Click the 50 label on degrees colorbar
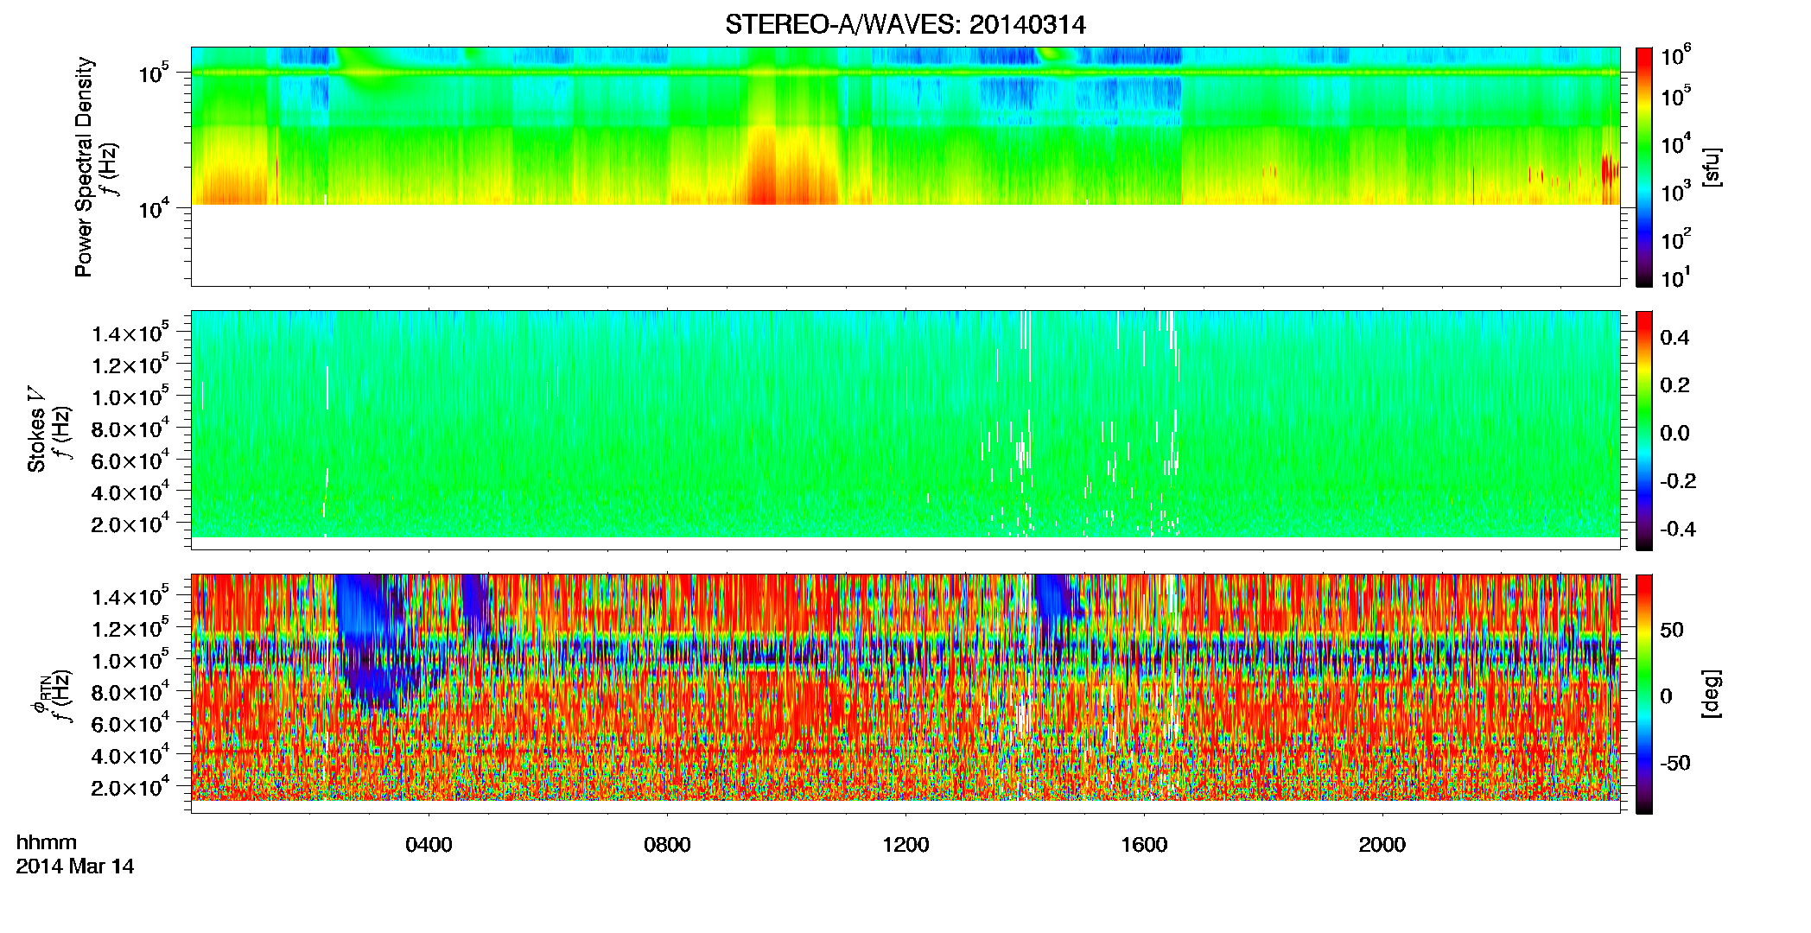 tap(1672, 630)
